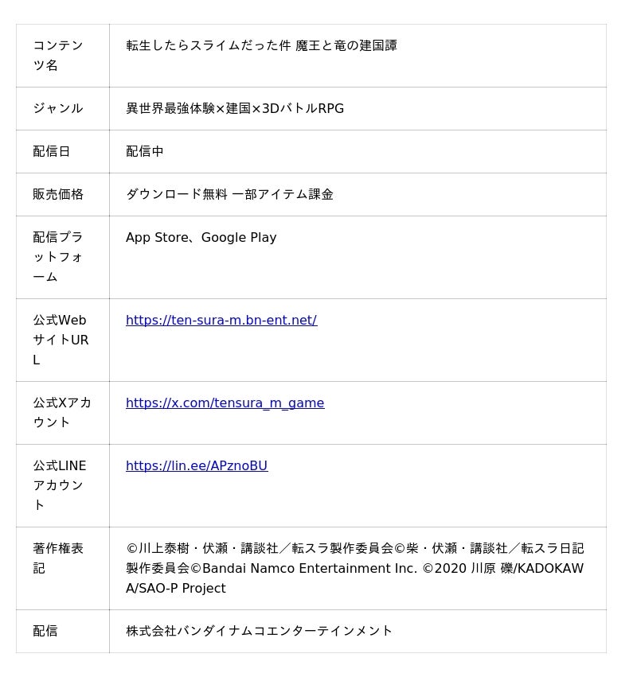Click the 株式会社バンダイナムコエンターテインメント text

[260, 631]
